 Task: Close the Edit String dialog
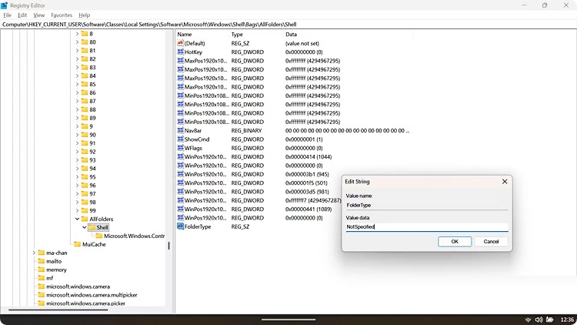point(505,181)
